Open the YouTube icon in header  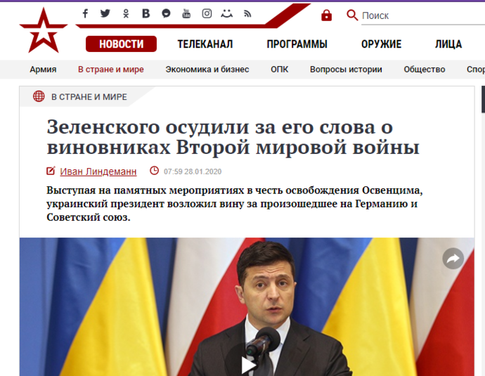point(186,13)
